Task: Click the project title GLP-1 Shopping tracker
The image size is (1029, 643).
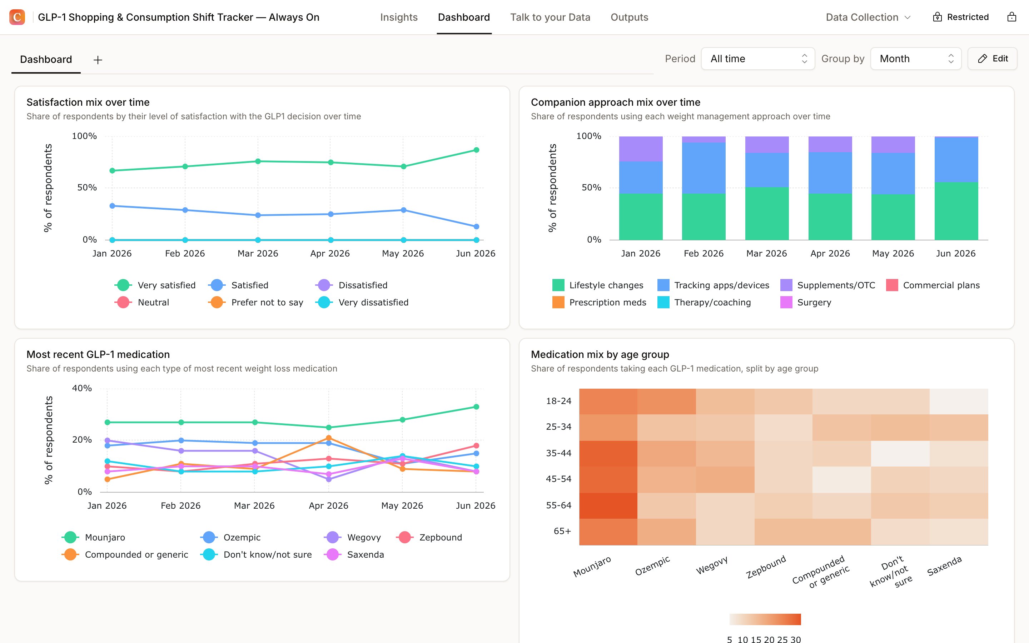Action: coord(179,18)
